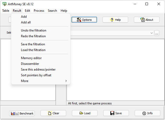Click the ellipsis browse button
This screenshot has width=165, height=120.
click(x=157, y=33)
